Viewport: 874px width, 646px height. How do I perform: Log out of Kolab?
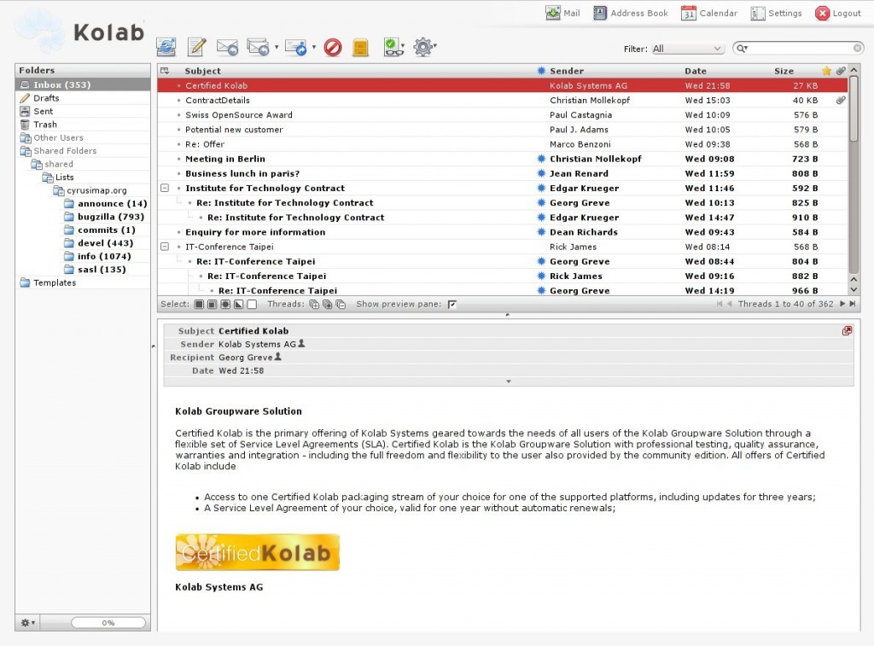tap(839, 13)
